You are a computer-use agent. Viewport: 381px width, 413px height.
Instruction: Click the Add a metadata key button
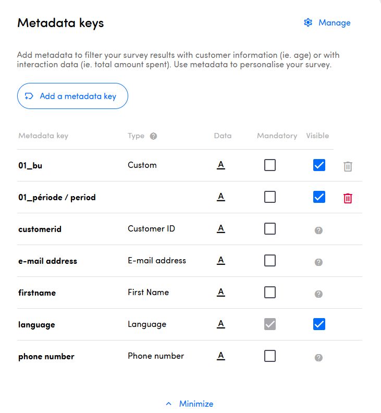click(x=72, y=96)
